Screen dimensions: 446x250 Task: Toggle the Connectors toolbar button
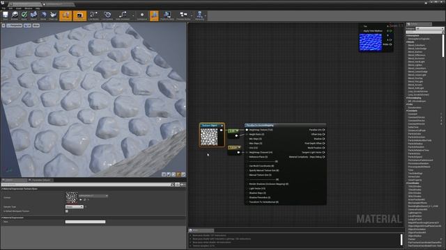[x=66, y=15]
